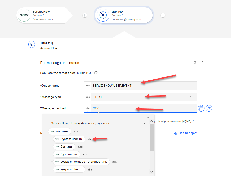Click the info icon next to populate target fields
The image size is (231, 176).
pos(96,73)
